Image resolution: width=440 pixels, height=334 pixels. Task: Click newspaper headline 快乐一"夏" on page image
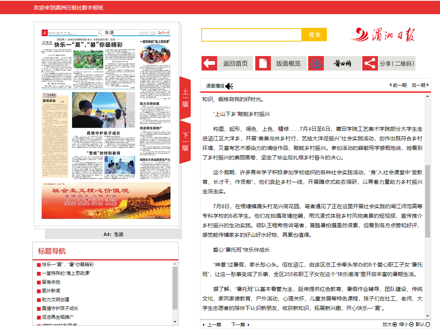tap(88, 45)
